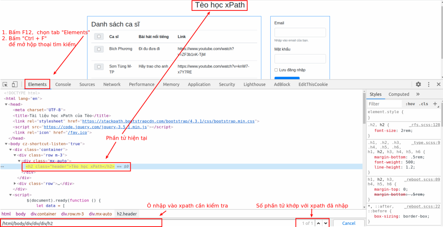Add new style rule plus icon
The height and width of the screenshot is (227, 443).
tap(435, 104)
